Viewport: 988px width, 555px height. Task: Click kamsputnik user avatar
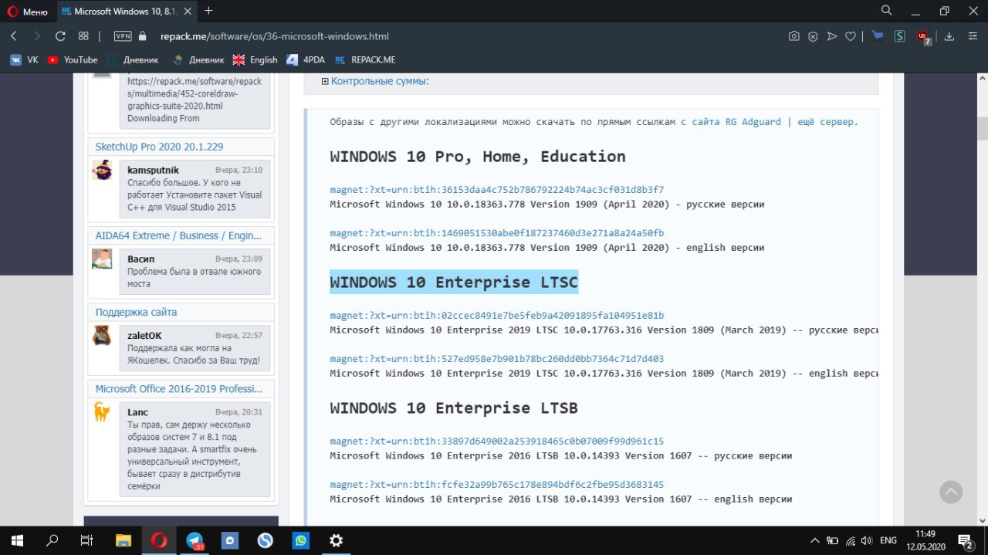tap(102, 170)
